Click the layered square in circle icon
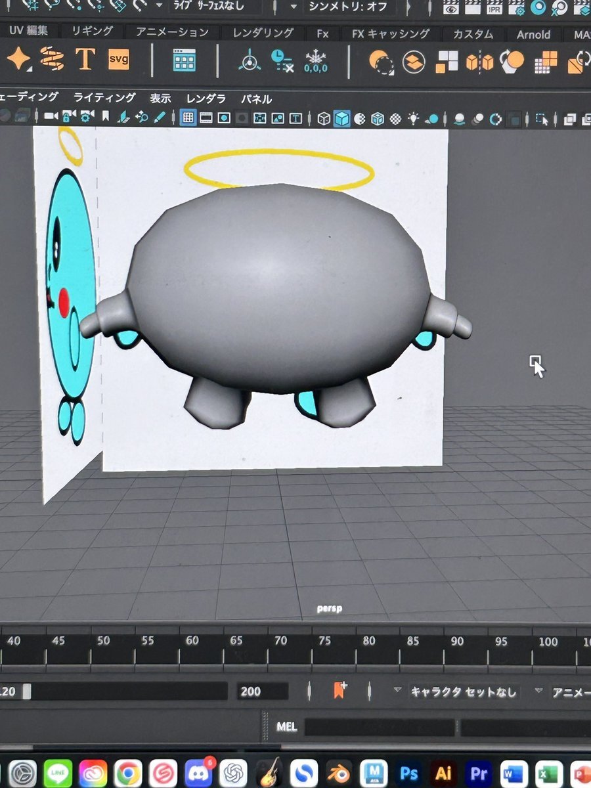591x788 pixels. [x=414, y=62]
